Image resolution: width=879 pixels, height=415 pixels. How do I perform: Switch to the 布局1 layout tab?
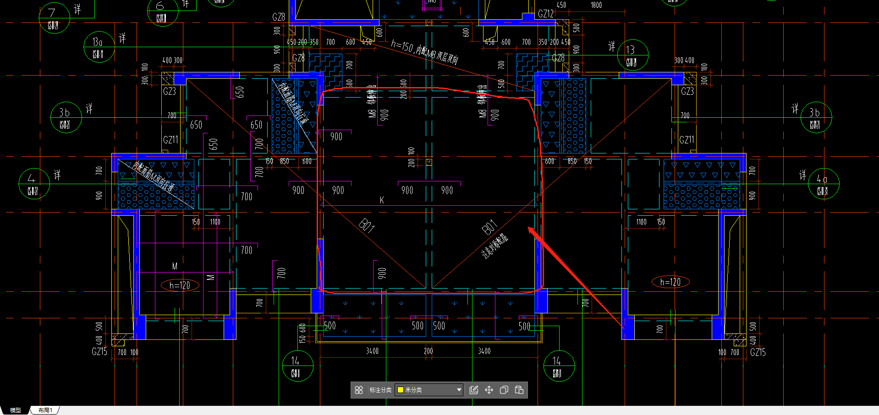point(45,410)
